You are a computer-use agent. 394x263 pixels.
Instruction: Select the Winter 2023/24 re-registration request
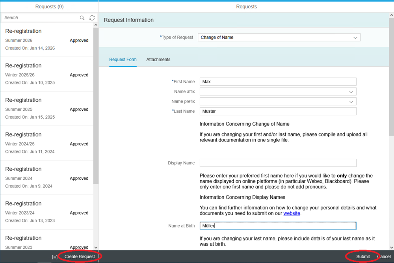(x=47, y=212)
